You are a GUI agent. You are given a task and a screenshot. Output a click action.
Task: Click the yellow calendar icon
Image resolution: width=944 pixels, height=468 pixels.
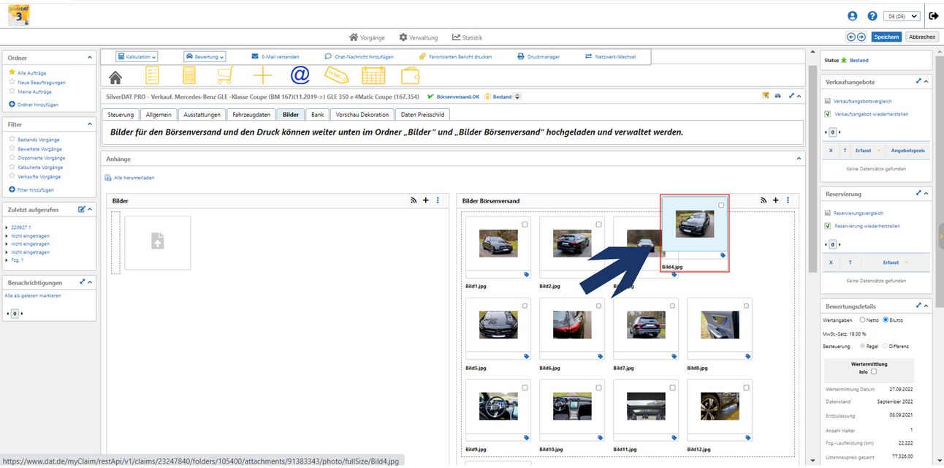click(x=373, y=75)
